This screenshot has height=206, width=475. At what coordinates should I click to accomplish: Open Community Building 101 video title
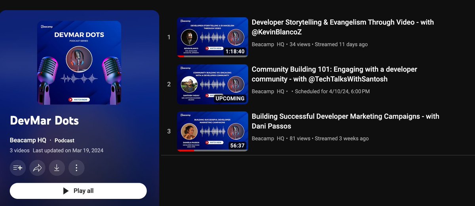pyautogui.click(x=334, y=74)
